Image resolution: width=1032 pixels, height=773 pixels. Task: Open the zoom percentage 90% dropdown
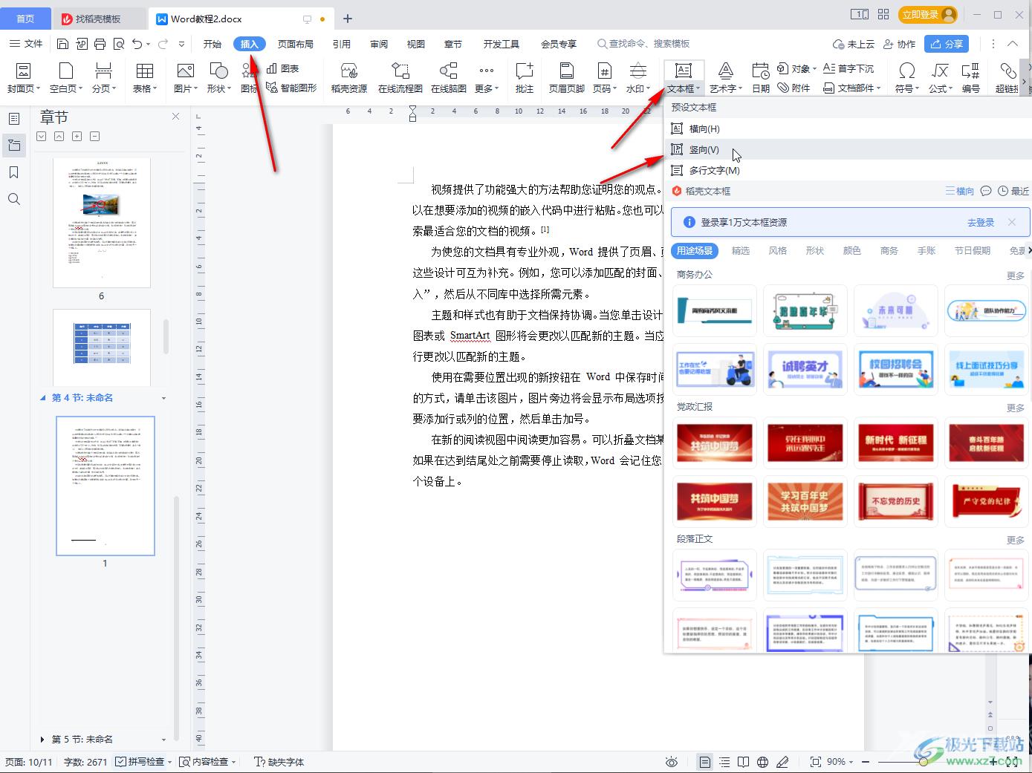(840, 762)
